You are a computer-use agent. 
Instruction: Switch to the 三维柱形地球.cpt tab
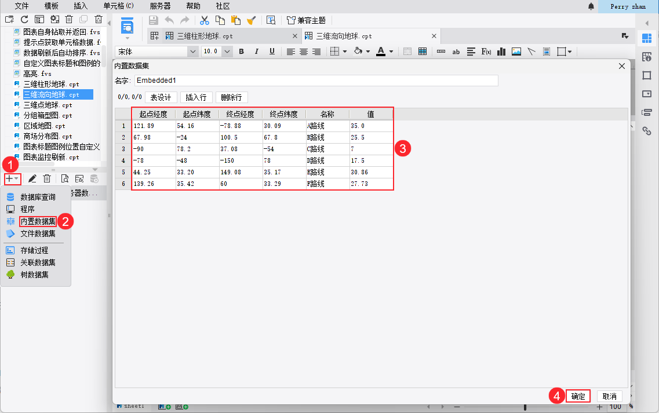pos(205,36)
